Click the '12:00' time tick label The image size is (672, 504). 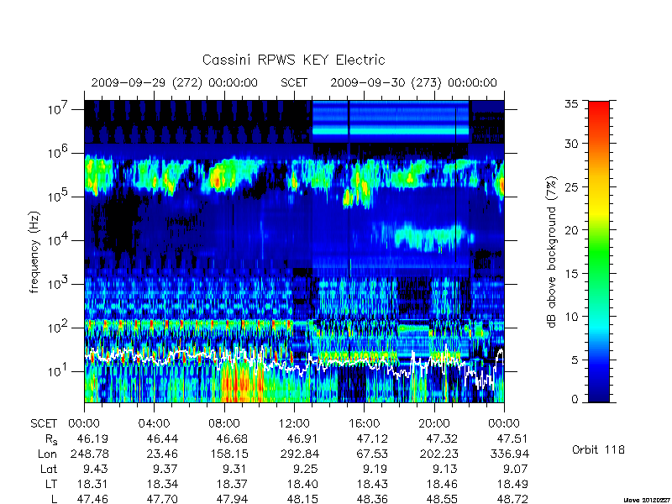pos(294,423)
